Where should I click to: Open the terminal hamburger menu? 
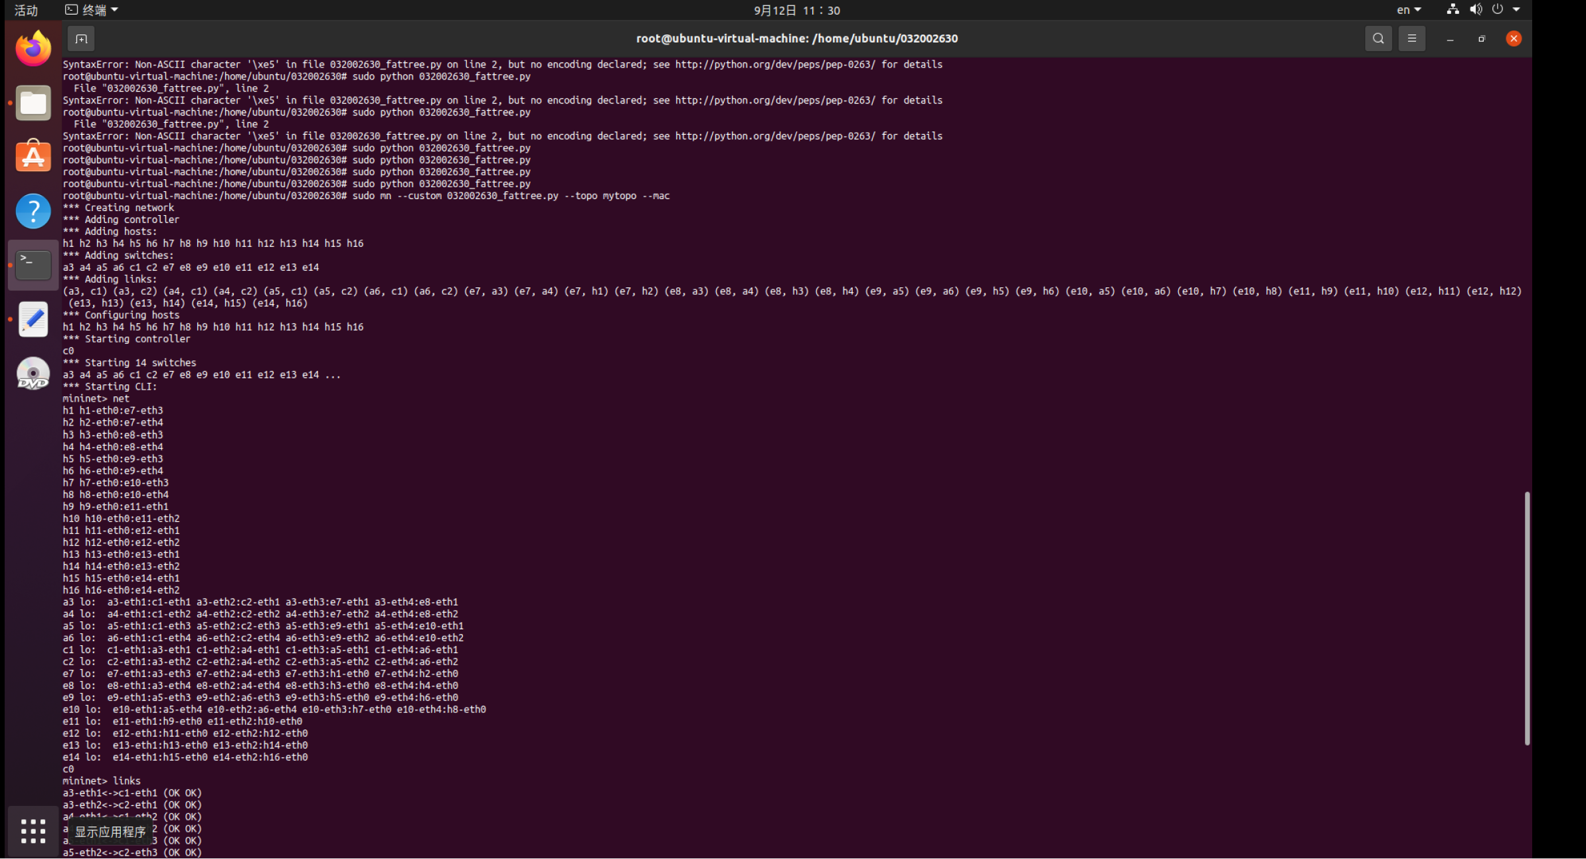click(x=1412, y=39)
